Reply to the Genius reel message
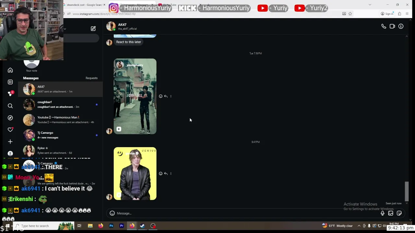Viewport: 415px width, 233px height. (166, 173)
